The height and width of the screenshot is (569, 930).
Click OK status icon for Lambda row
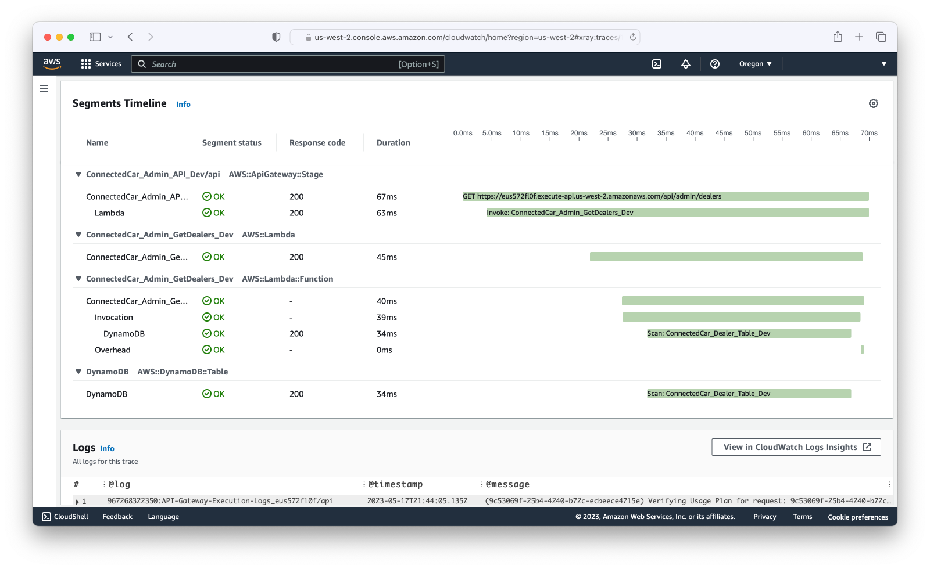tap(206, 213)
